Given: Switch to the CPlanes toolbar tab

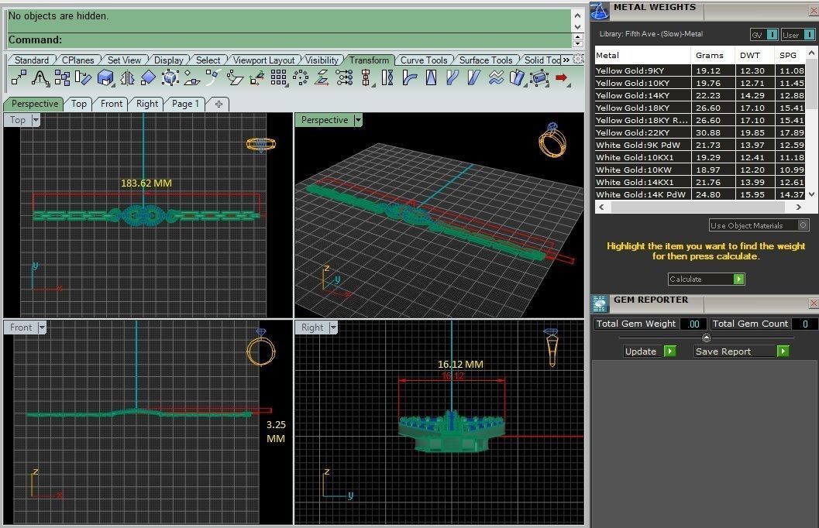Looking at the screenshot, I should click(77, 60).
